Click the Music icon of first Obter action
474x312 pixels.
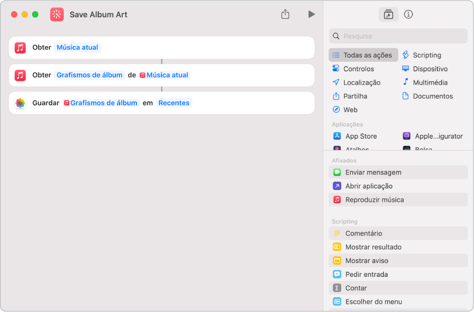(x=20, y=47)
